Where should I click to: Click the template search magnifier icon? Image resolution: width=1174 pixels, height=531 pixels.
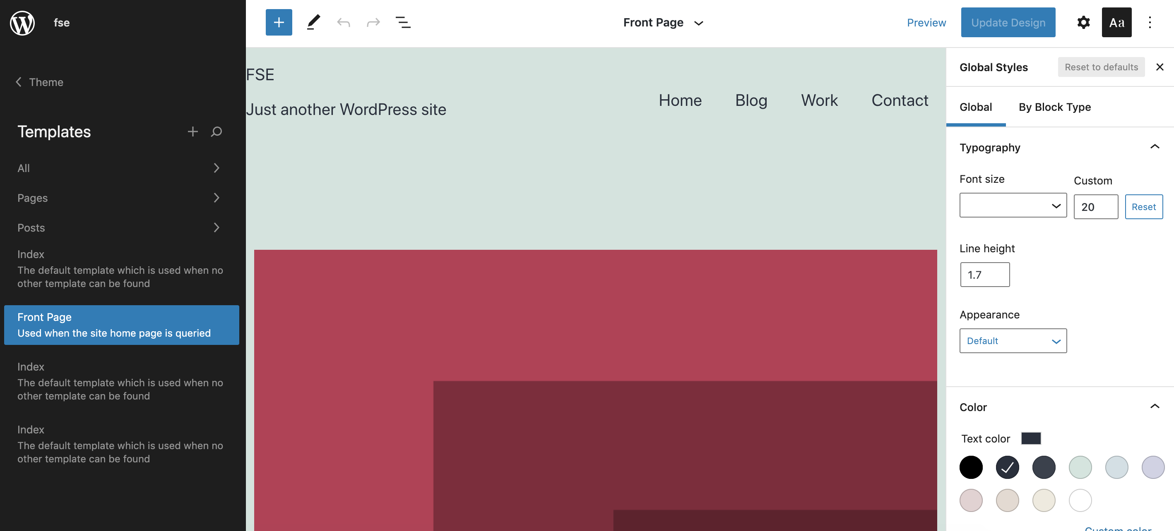(x=217, y=132)
